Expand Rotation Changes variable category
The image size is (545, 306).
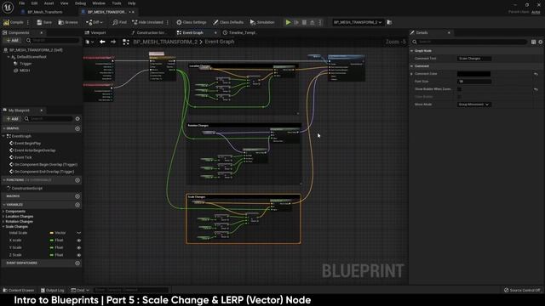(x=3, y=221)
